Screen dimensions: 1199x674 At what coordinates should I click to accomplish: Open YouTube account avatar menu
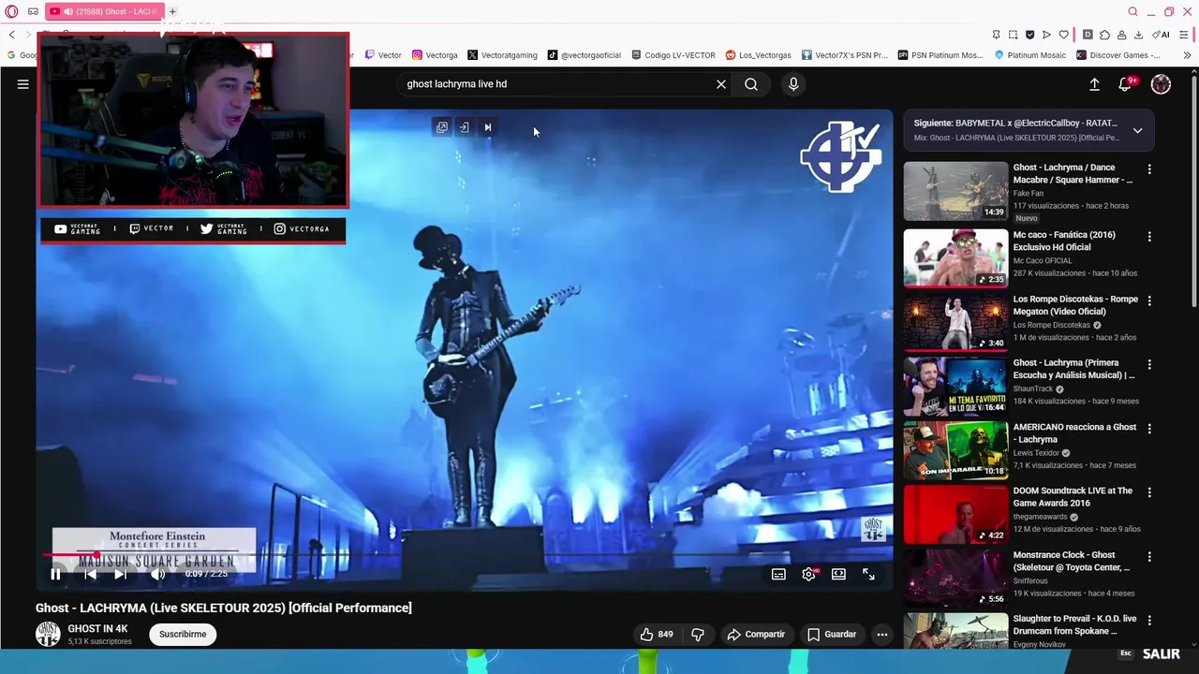(x=1161, y=84)
